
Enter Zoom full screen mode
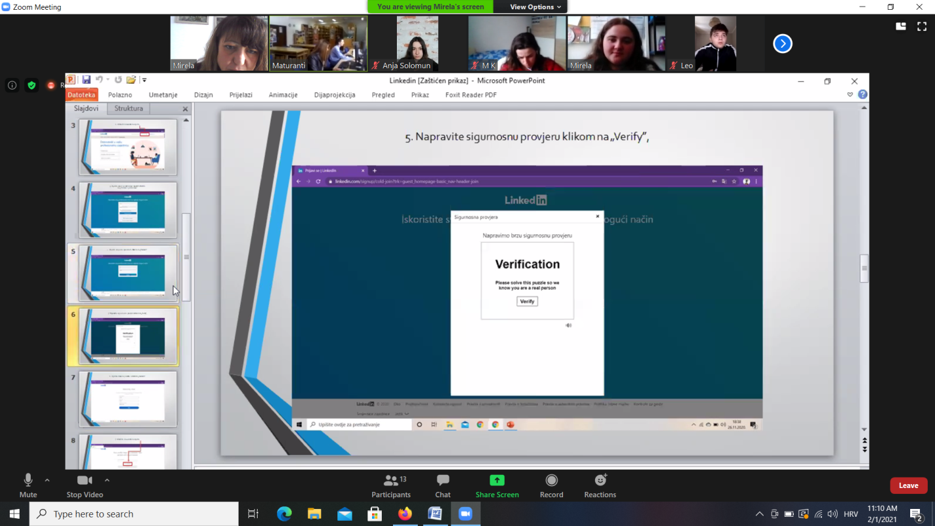point(922,26)
